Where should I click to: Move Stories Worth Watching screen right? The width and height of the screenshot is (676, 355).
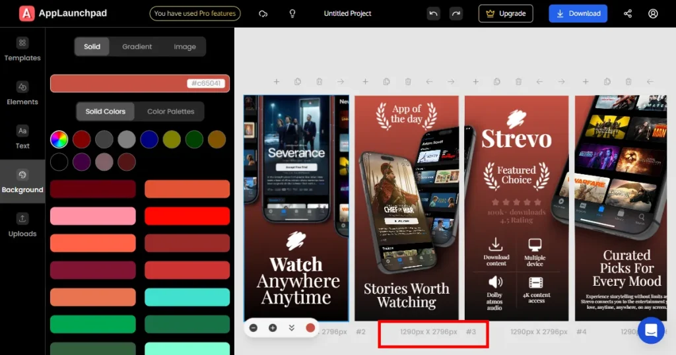[450, 81]
